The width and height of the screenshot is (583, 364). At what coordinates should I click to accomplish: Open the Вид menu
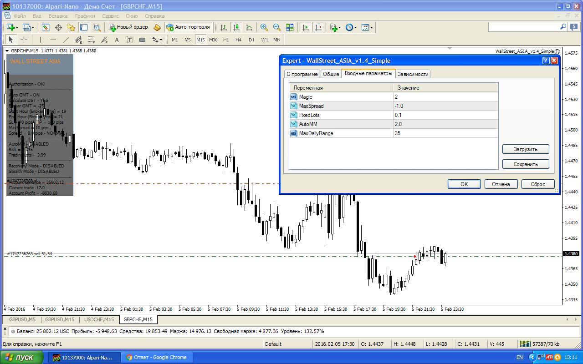(37, 16)
